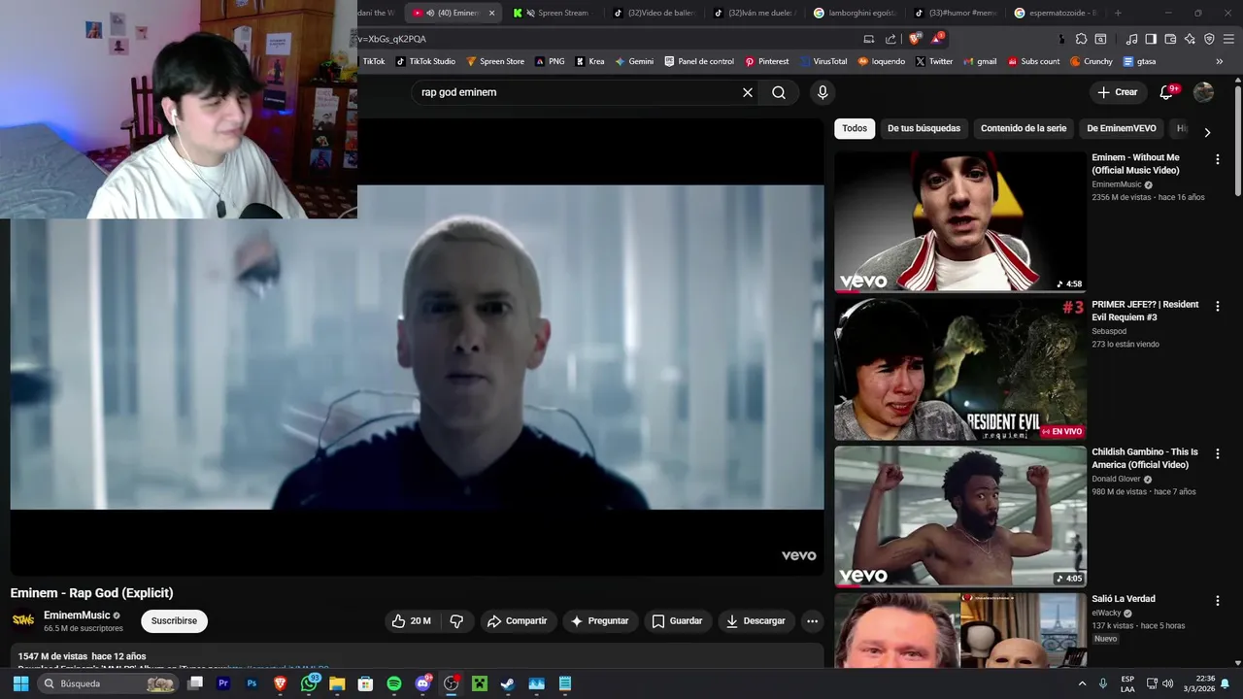This screenshot has width=1243, height=699.
Task: Open Brave playlist music note icon
Action: pos(1131,39)
